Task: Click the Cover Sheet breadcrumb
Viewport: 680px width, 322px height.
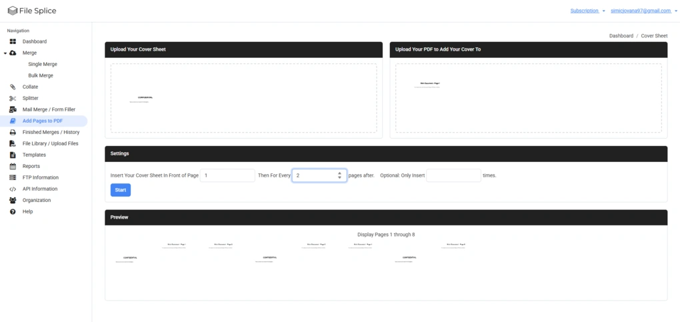Action: coord(655,36)
